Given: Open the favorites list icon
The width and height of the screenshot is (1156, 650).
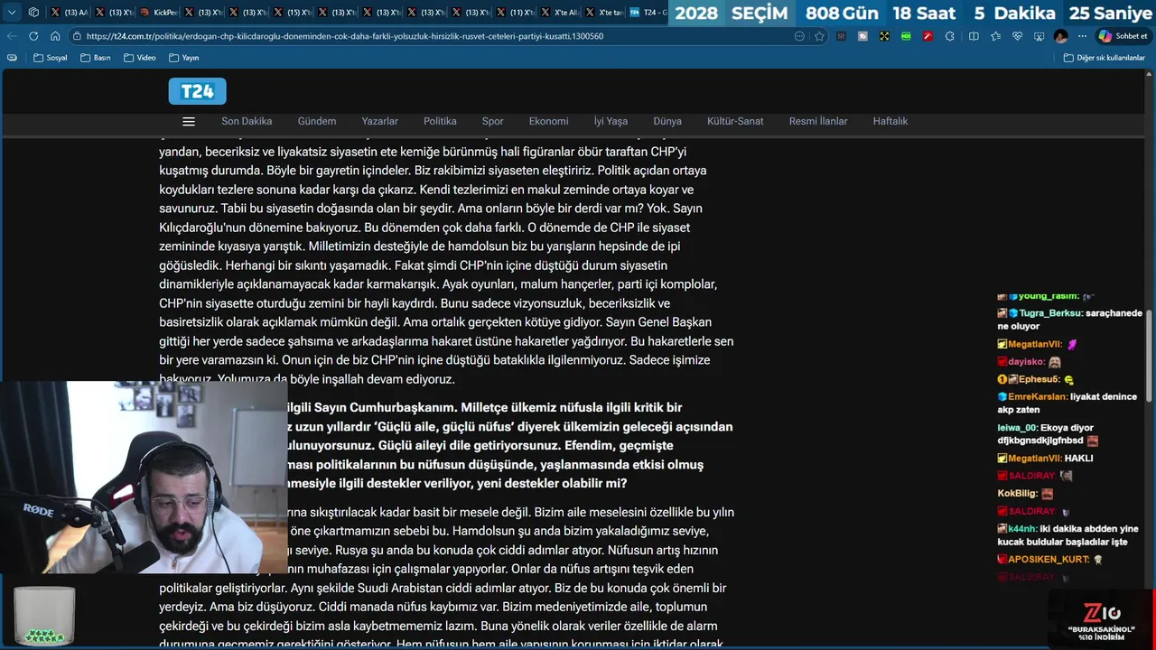Looking at the screenshot, I should pos(995,36).
